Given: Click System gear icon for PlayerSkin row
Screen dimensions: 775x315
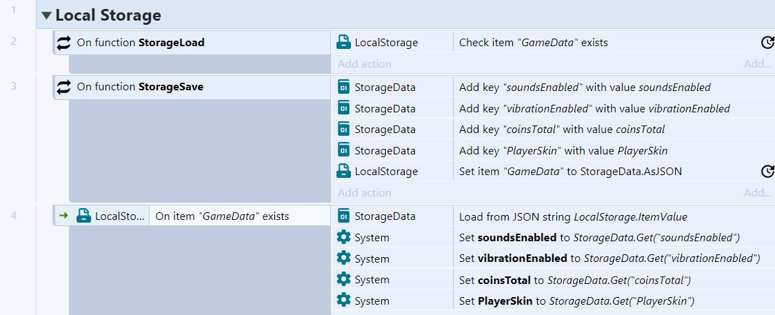Looking at the screenshot, I should click(343, 301).
